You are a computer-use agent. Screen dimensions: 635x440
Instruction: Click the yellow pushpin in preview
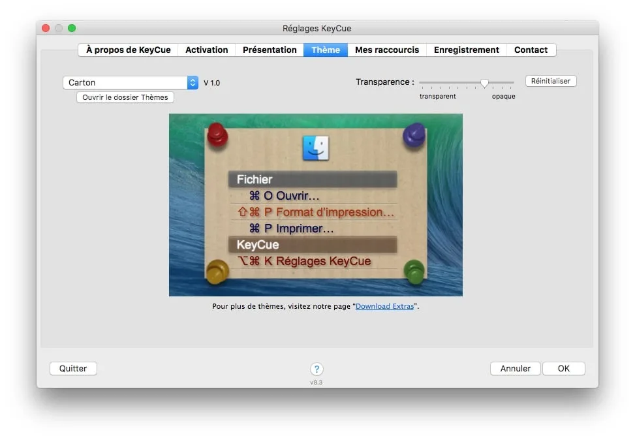tap(217, 271)
